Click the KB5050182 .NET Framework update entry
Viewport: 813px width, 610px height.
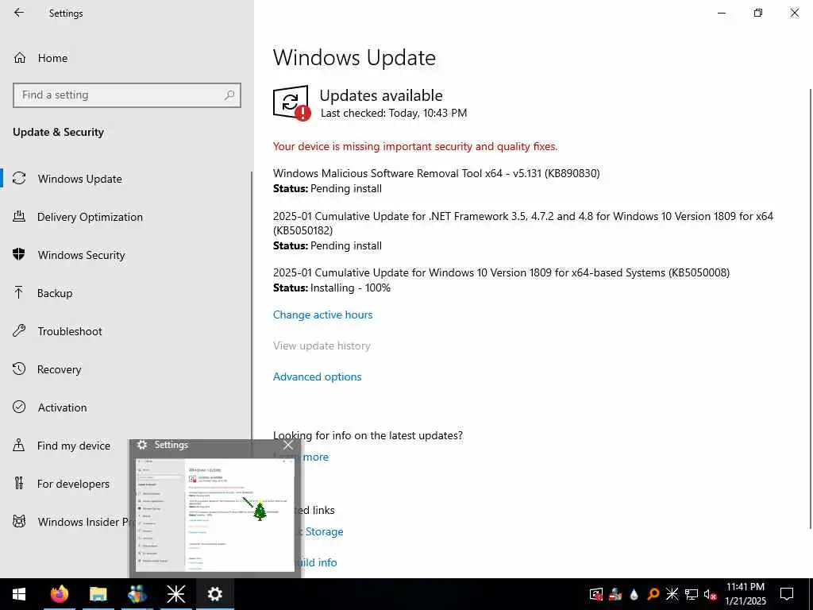point(522,231)
